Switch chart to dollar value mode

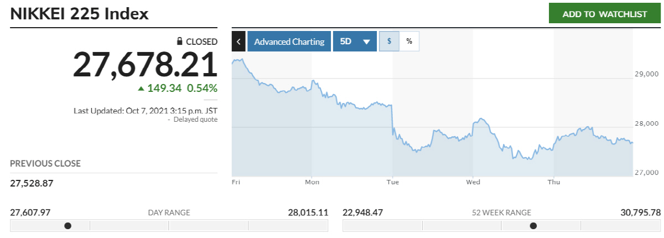coord(390,42)
